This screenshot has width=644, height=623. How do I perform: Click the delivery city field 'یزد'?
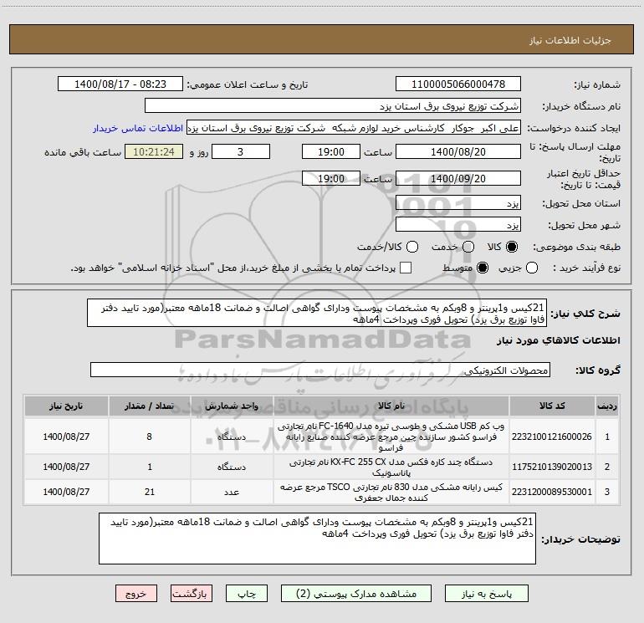[458, 225]
